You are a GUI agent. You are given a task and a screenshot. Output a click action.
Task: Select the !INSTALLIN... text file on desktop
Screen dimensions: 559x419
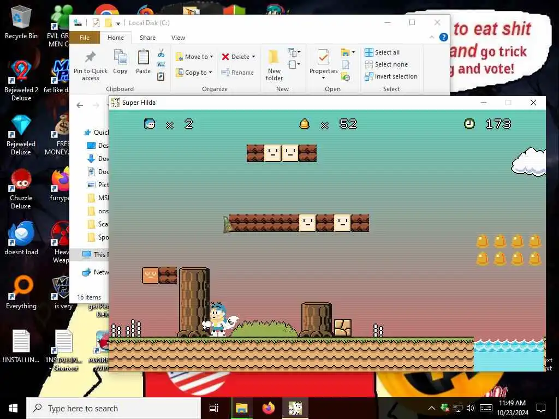21,346
